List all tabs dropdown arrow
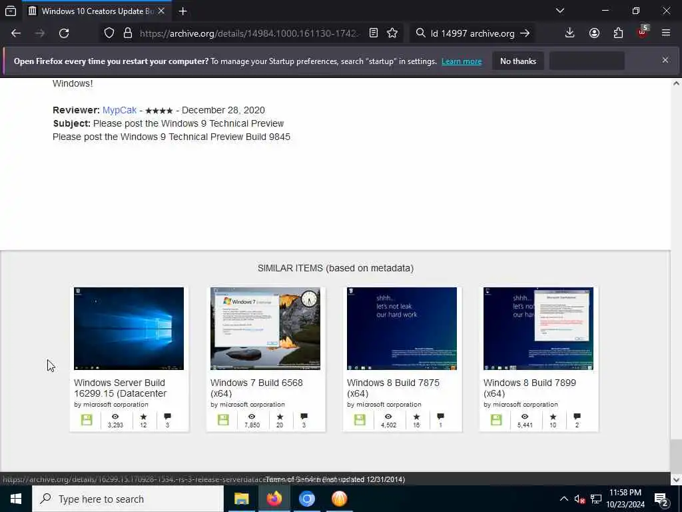 [x=560, y=11]
